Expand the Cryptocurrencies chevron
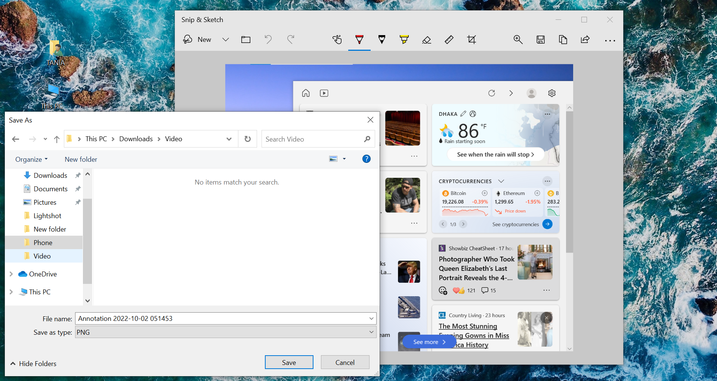 pyautogui.click(x=501, y=181)
